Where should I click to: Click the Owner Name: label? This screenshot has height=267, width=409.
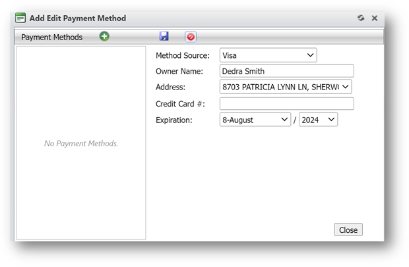tap(179, 71)
